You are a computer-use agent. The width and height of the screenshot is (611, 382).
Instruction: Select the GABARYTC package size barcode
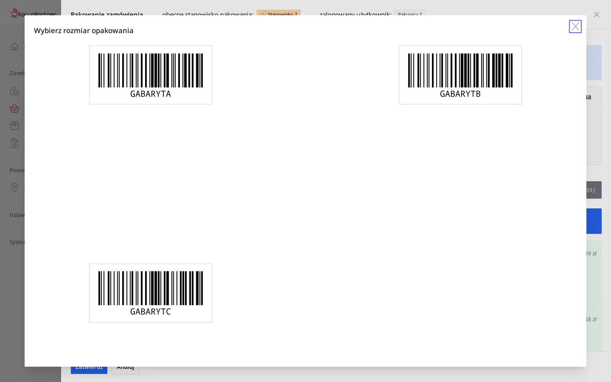coord(150,293)
